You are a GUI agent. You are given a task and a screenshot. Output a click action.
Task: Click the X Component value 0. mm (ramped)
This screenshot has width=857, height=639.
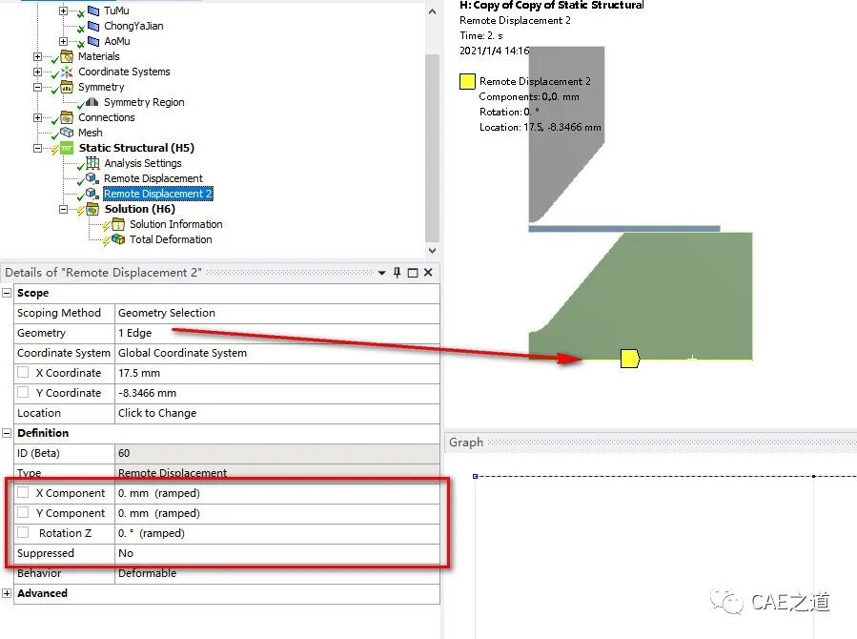(x=277, y=493)
